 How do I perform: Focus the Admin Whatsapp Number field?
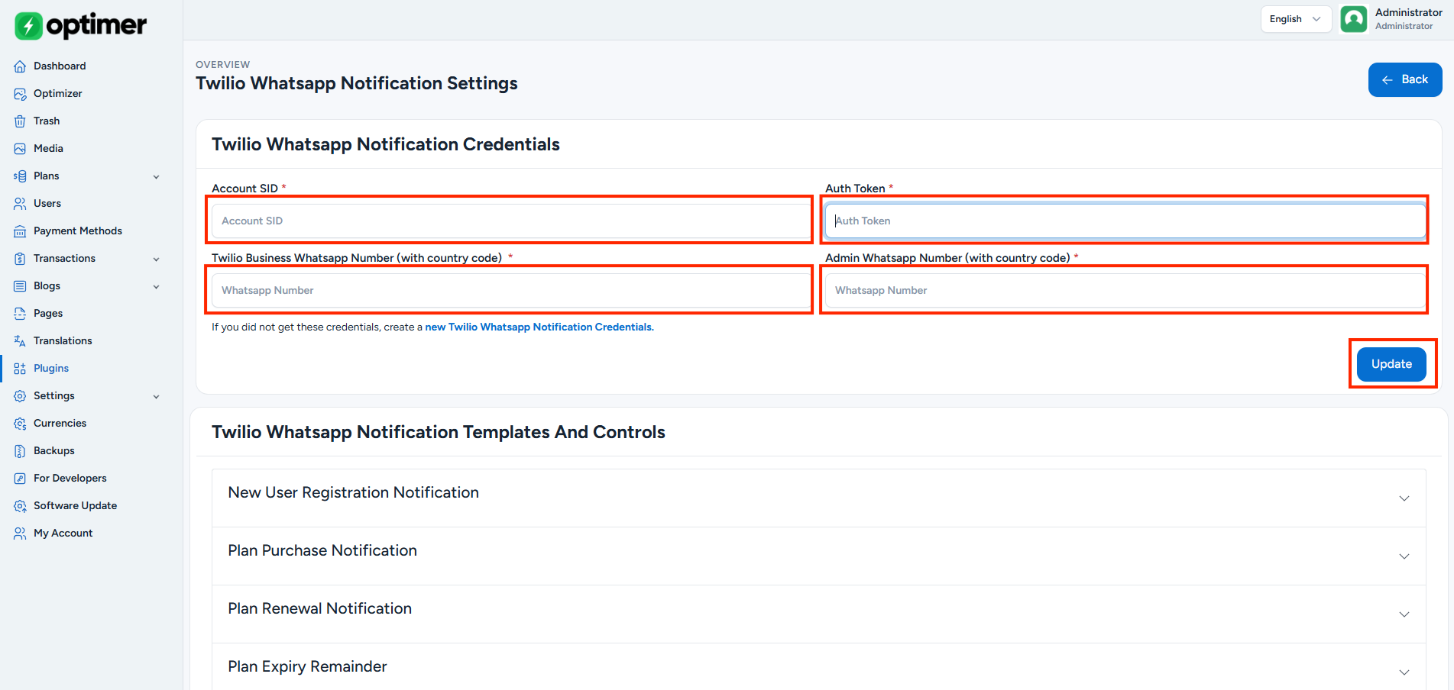point(1125,290)
